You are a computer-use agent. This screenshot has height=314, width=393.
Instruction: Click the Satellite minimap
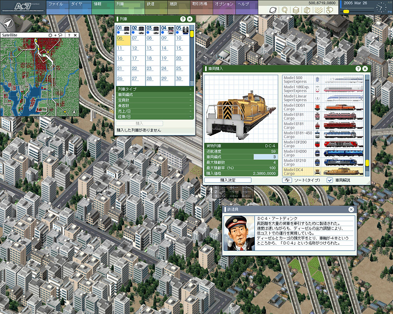[40, 77]
